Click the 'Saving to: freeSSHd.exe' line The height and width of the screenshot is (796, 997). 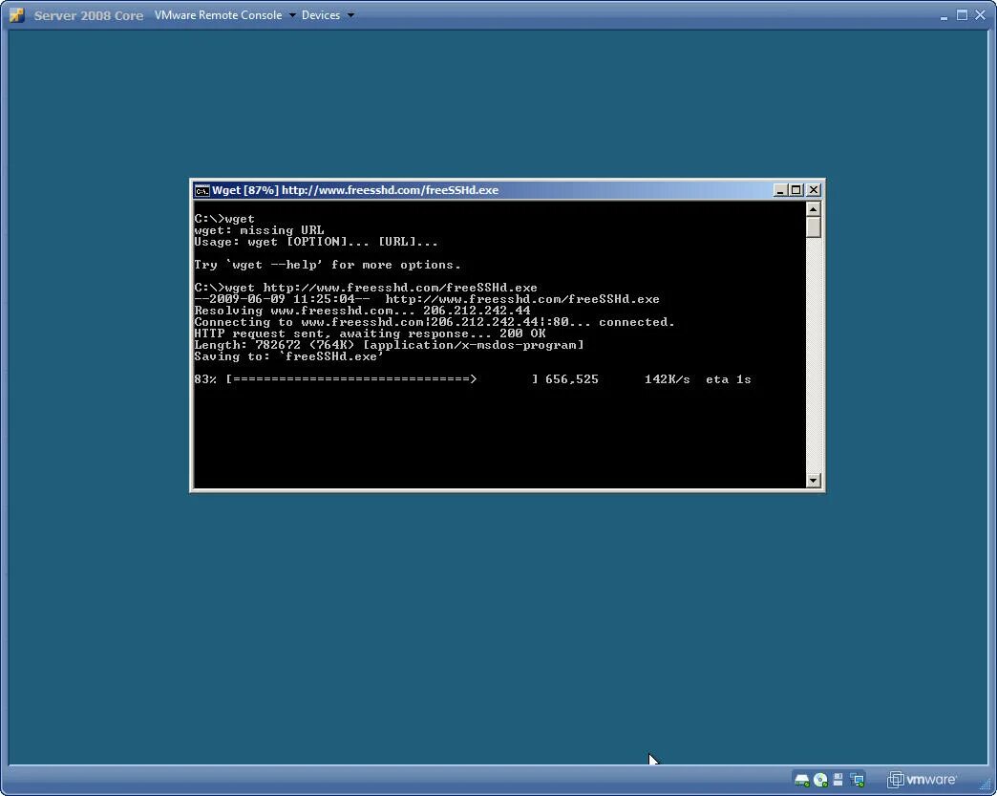[289, 356]
